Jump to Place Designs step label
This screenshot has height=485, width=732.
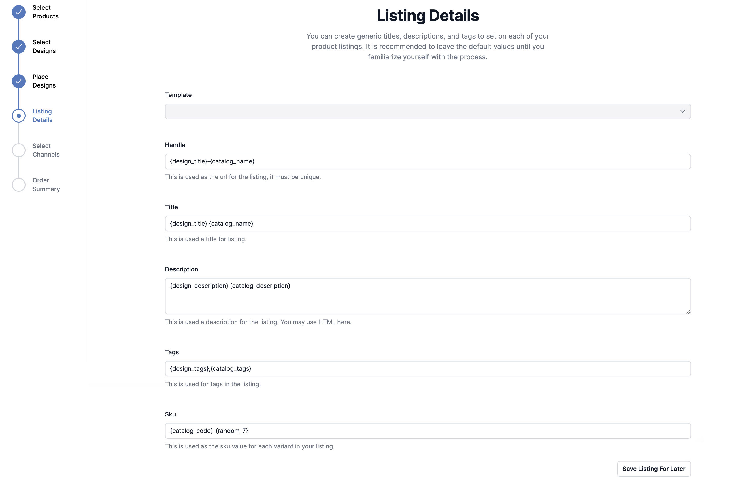[44, 81]
